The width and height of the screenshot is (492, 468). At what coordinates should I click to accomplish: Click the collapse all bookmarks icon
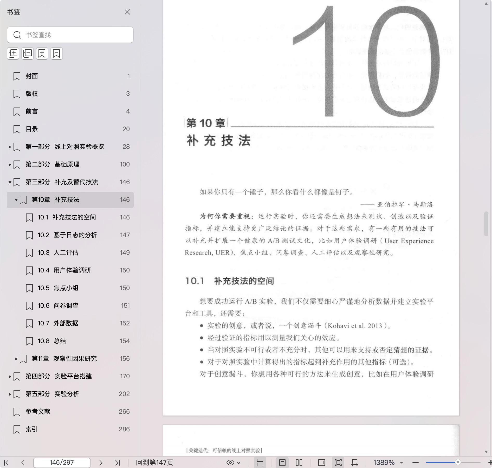point(28,54)
